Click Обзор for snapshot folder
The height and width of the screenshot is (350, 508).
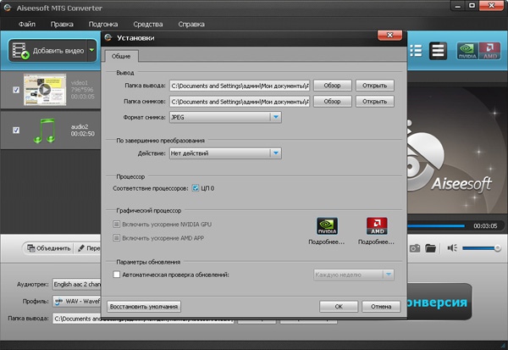(333, 102)
